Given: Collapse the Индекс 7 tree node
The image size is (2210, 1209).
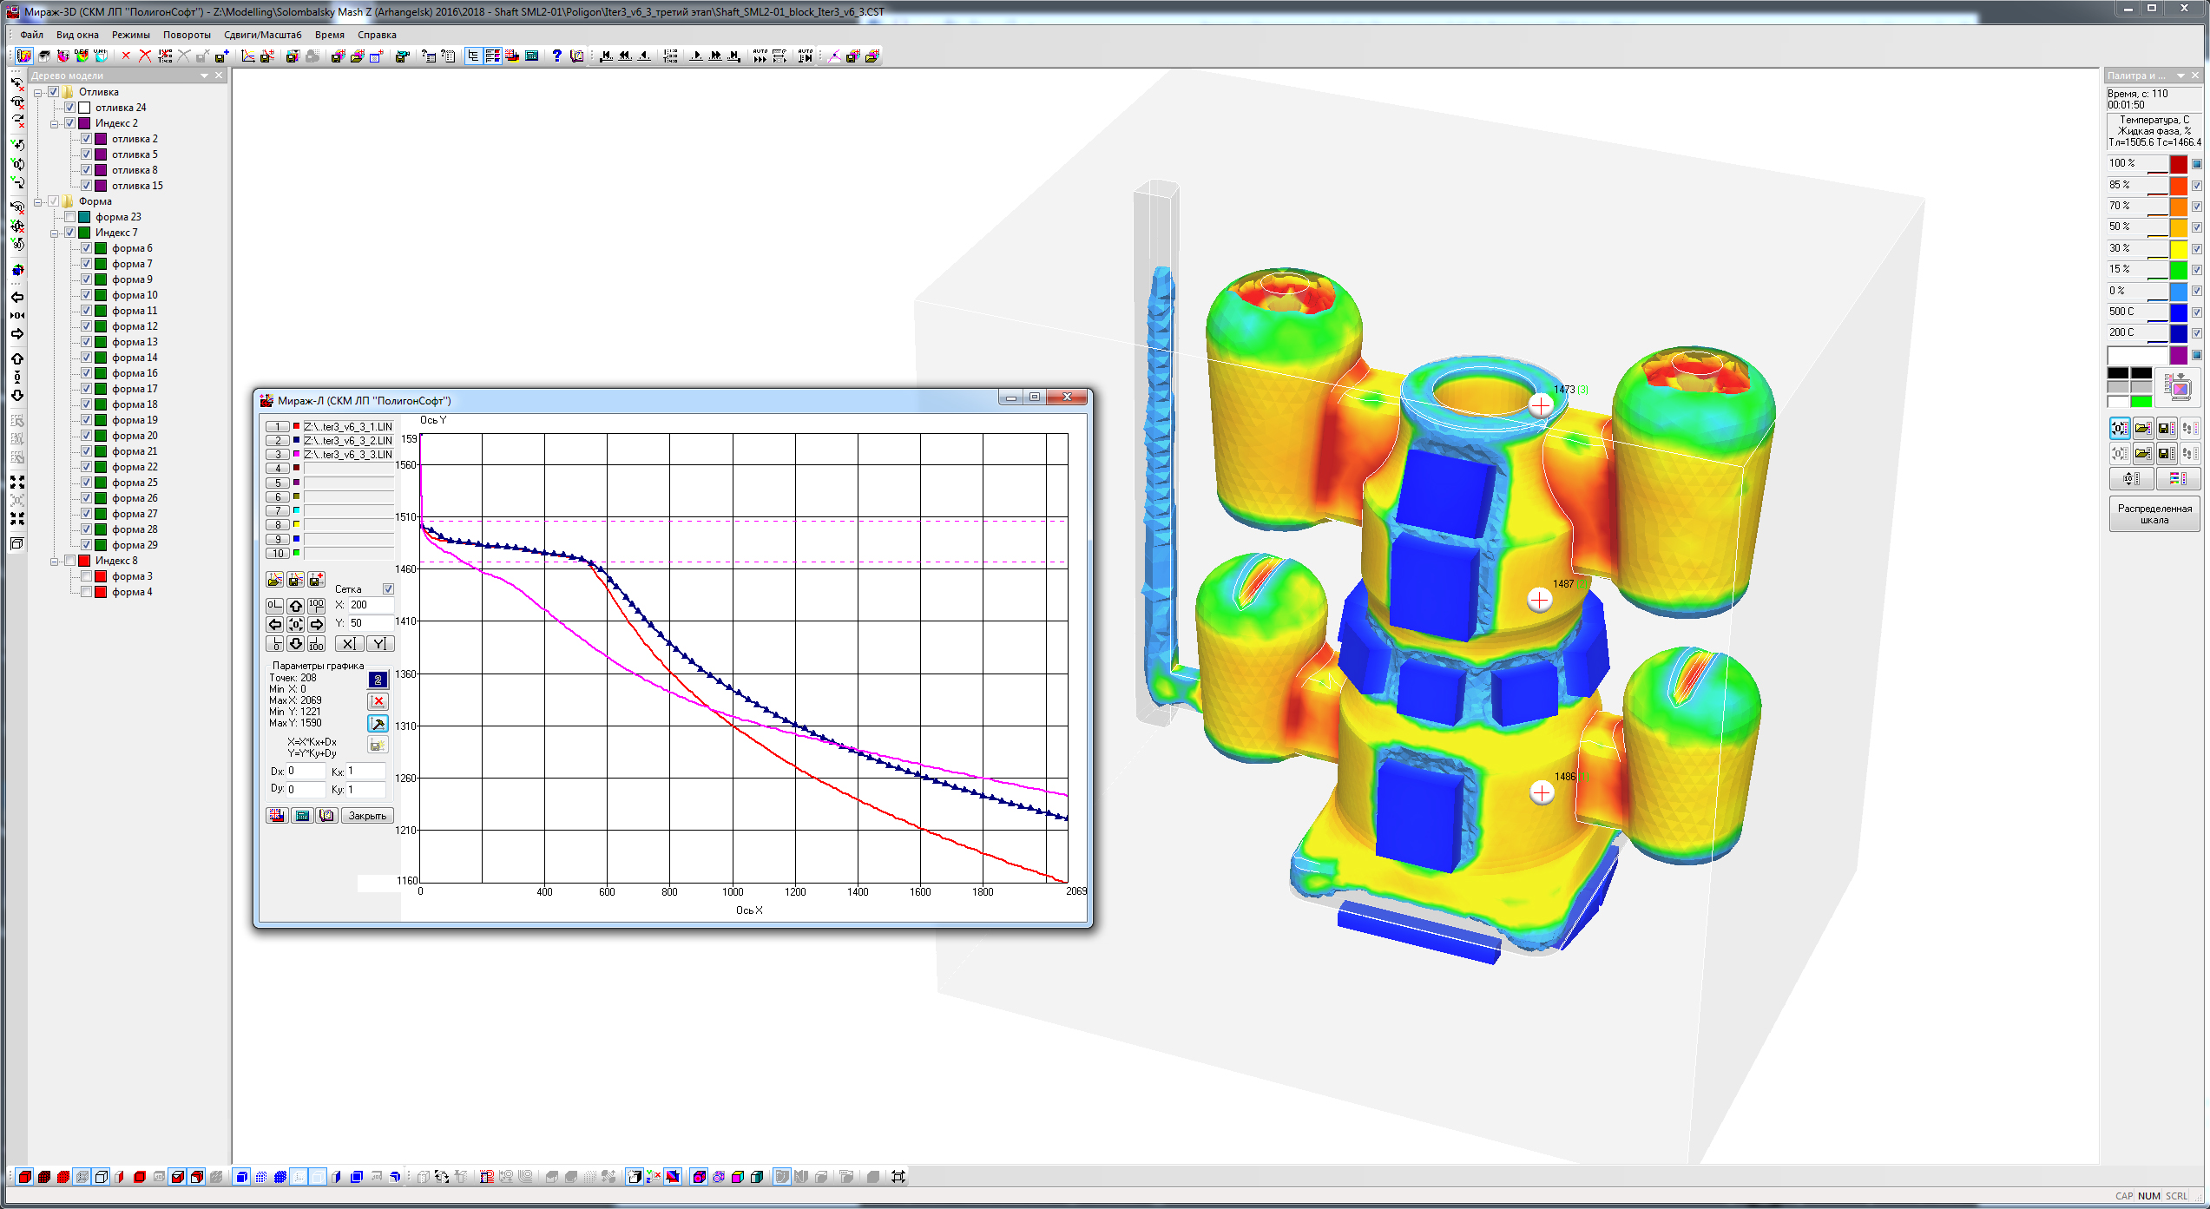Looking at the screenshot, I should pos(54,233).
